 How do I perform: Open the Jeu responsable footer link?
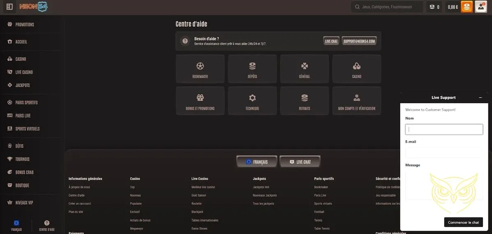(x=386, y=195)
